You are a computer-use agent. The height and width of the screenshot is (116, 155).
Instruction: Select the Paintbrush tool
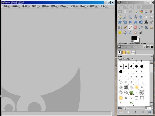click(131, 27)
